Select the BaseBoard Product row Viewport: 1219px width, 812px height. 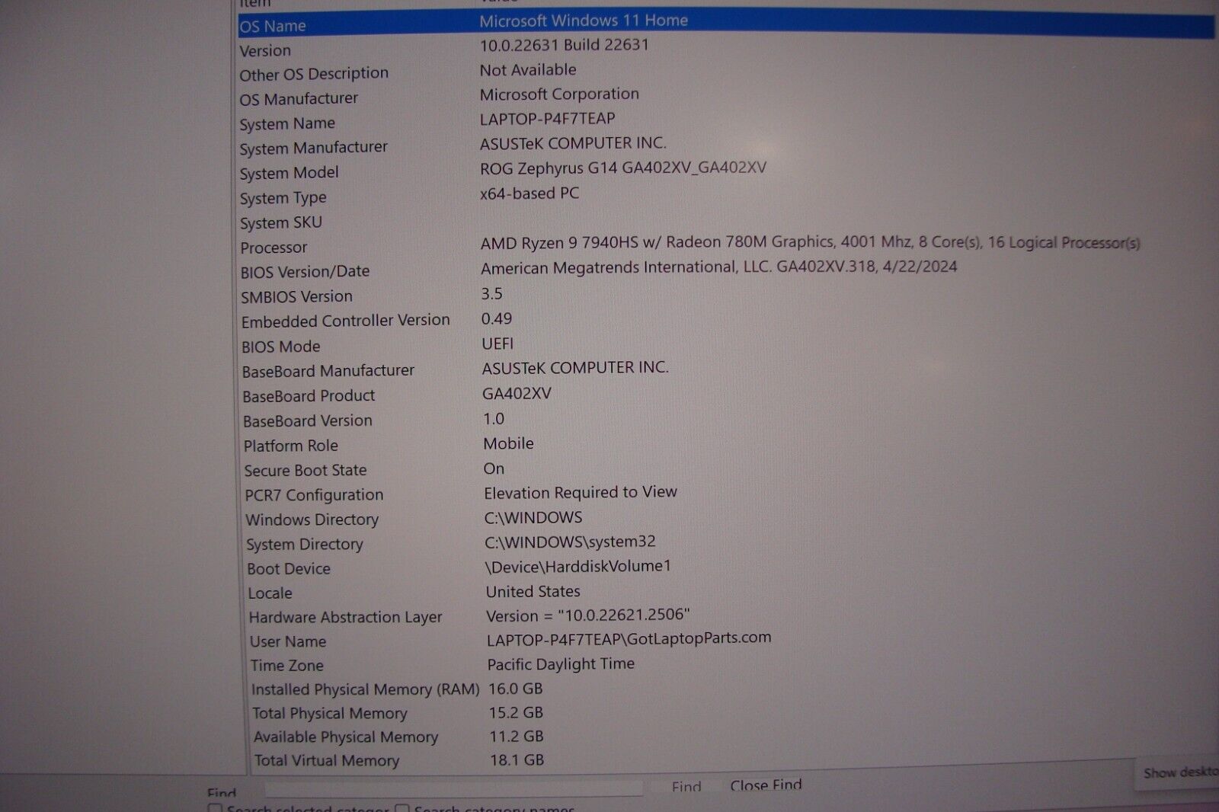[726, 395]
